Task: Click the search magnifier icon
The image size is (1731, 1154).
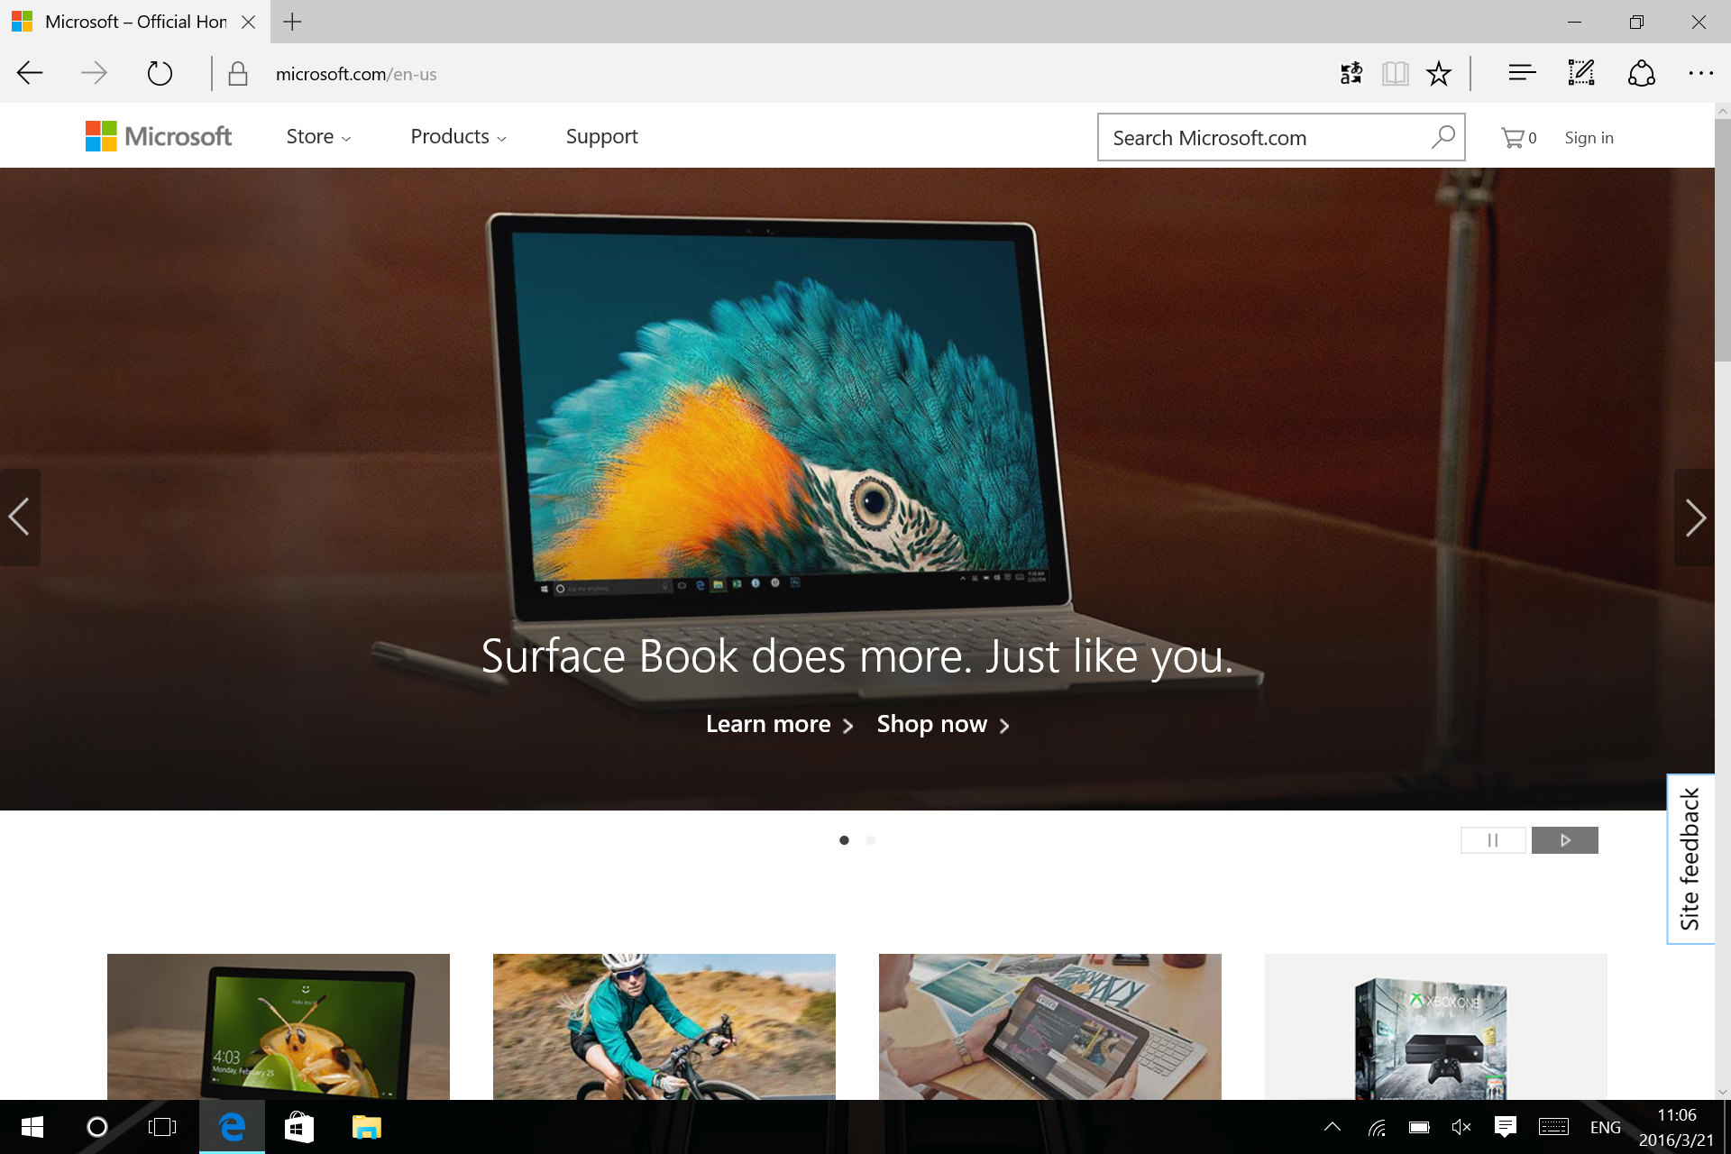Action: [x=1442, y=137]
